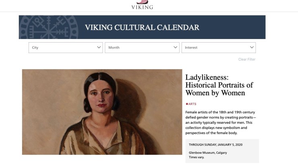Open the Ladylikeness event title
The image size is (298, 166).
[x=219, y=85]
